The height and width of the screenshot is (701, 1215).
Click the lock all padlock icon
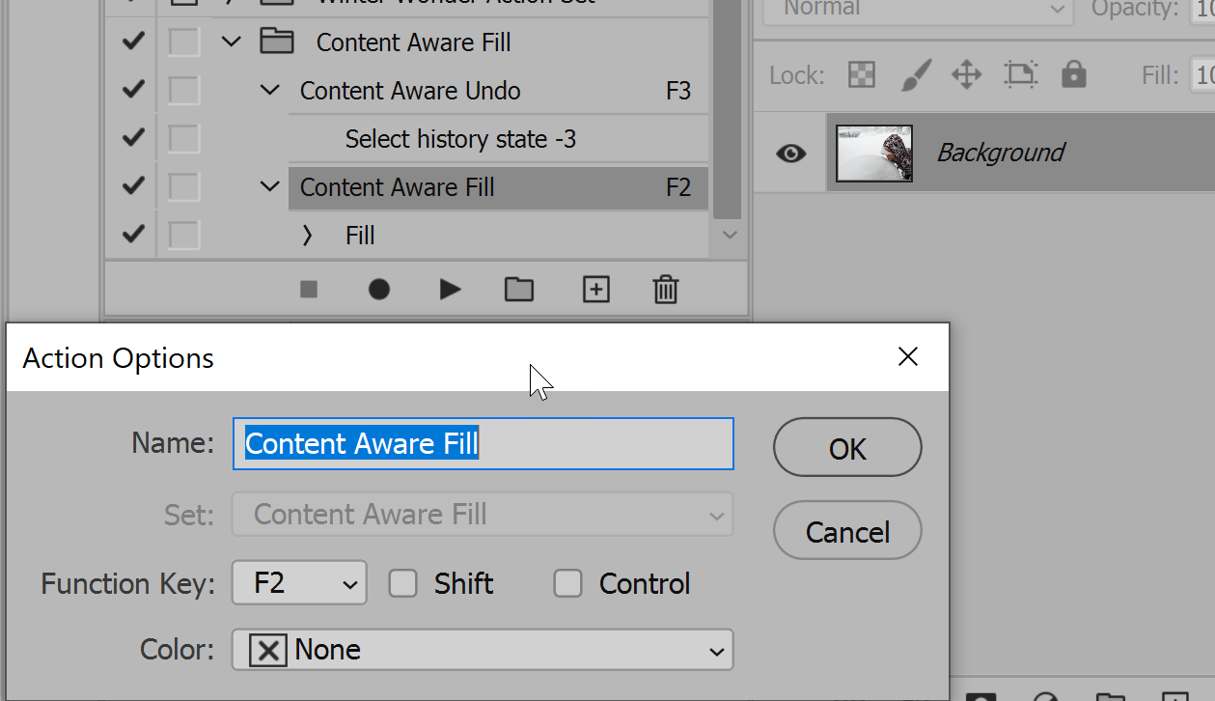pyautogui.click(x=1073, y=74)
